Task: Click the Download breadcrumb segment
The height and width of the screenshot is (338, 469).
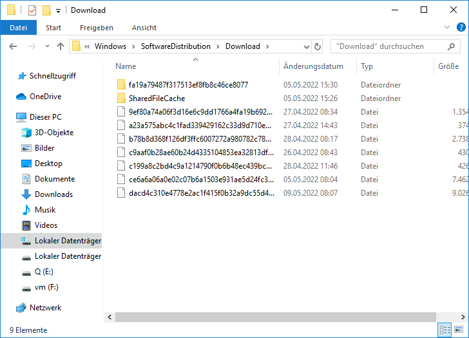Action: [x=243, y=46]
